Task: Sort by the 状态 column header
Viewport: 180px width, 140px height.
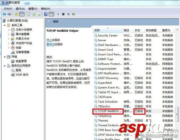Action: point(139,30)
